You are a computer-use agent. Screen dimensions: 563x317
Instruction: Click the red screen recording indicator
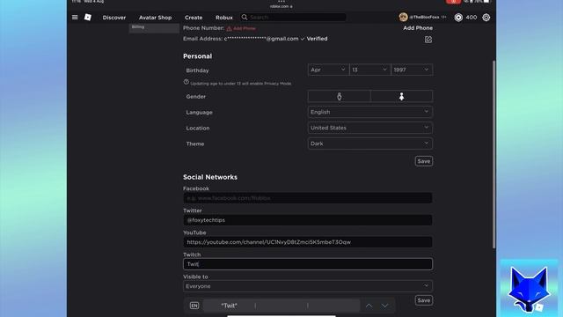point(454,2)
